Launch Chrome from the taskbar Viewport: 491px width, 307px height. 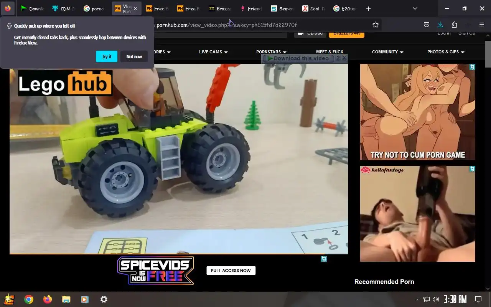pyautogui.click(x=29, y=299)
